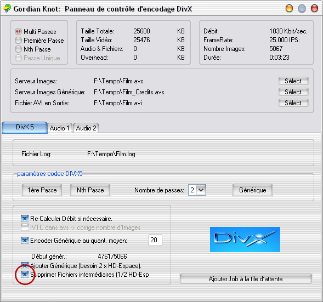The width and height of the screenshot is (323, 302).
Task: Toggle Ajouter Générique checkbox
Action: (x=25, y=266)
